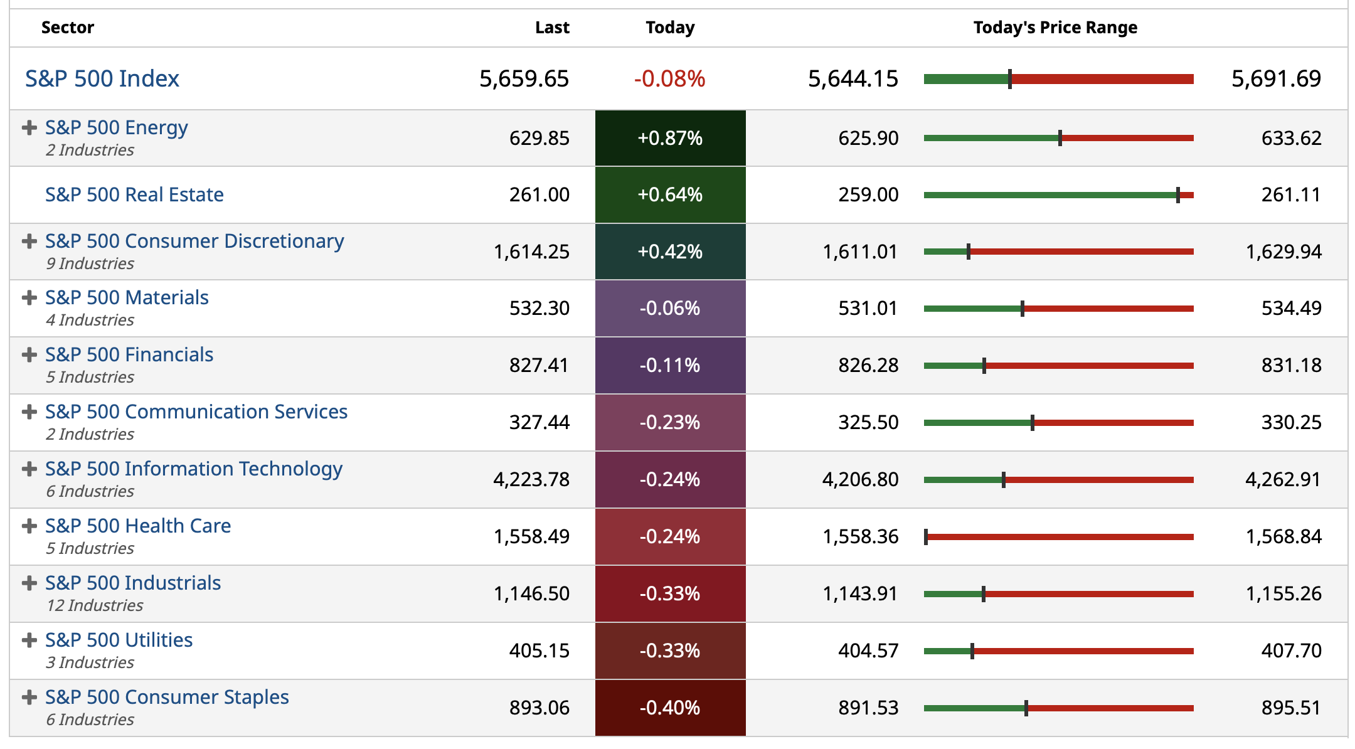Screen dimensions: 1355x749
Task: Expand the S&P 500 Financials row
Action: coord(29,355)
